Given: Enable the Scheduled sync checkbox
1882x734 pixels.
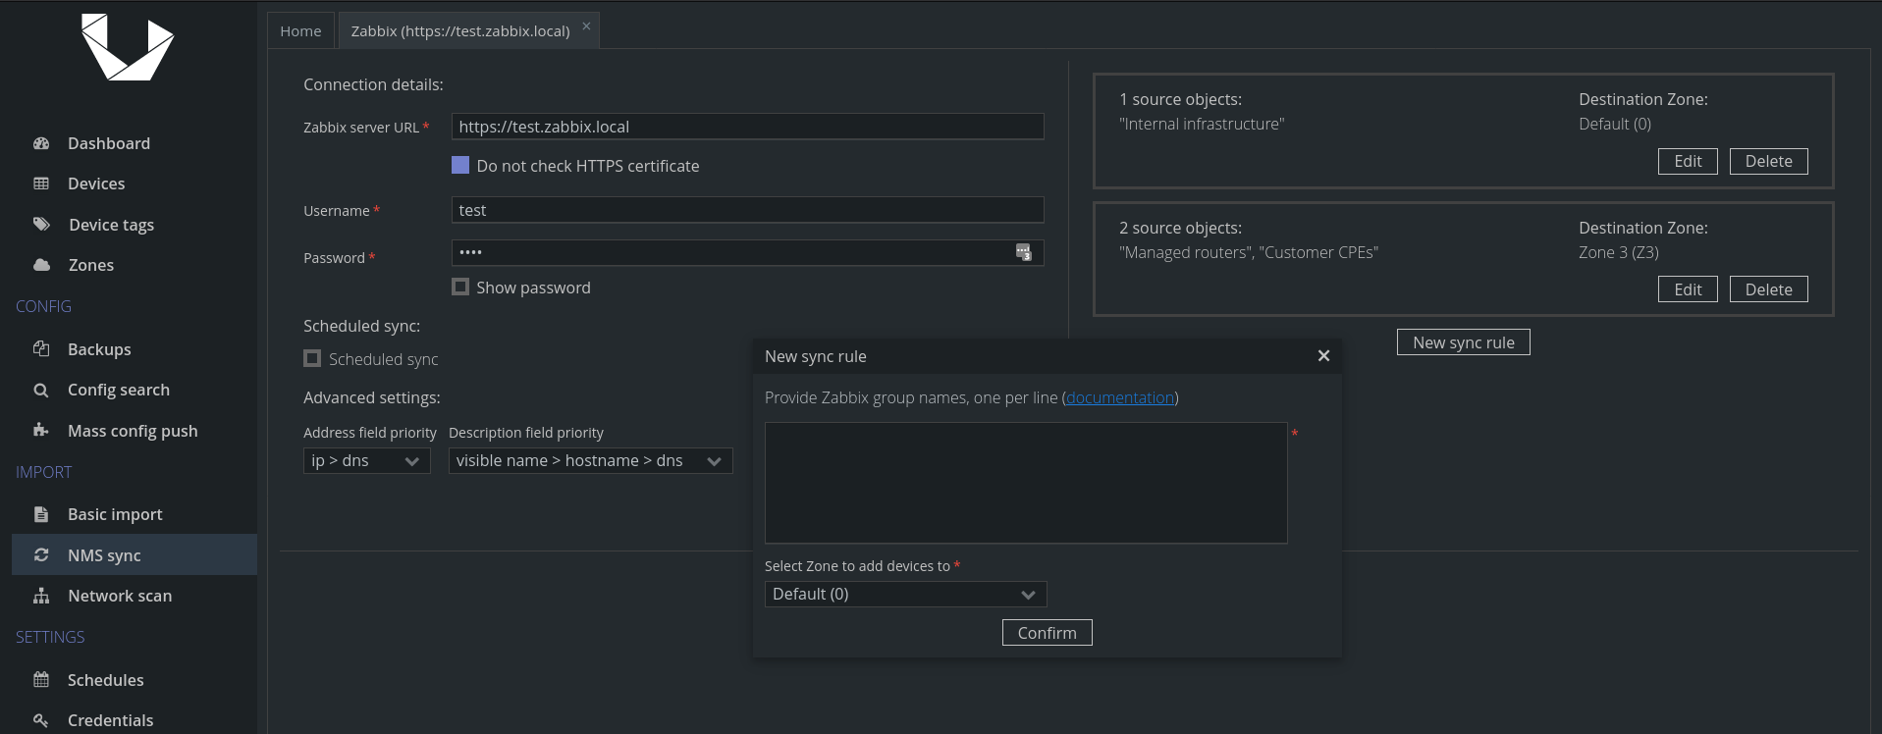Looking at the screenshot, I should click(312, 359).
